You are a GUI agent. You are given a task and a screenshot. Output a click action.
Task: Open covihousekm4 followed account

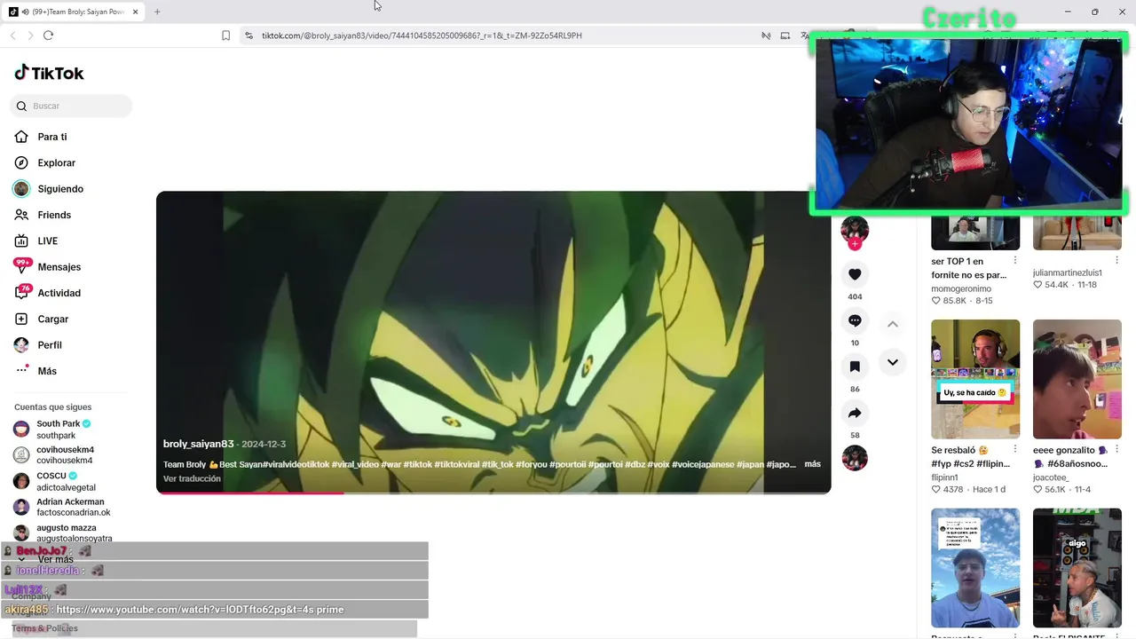point(65,455)
